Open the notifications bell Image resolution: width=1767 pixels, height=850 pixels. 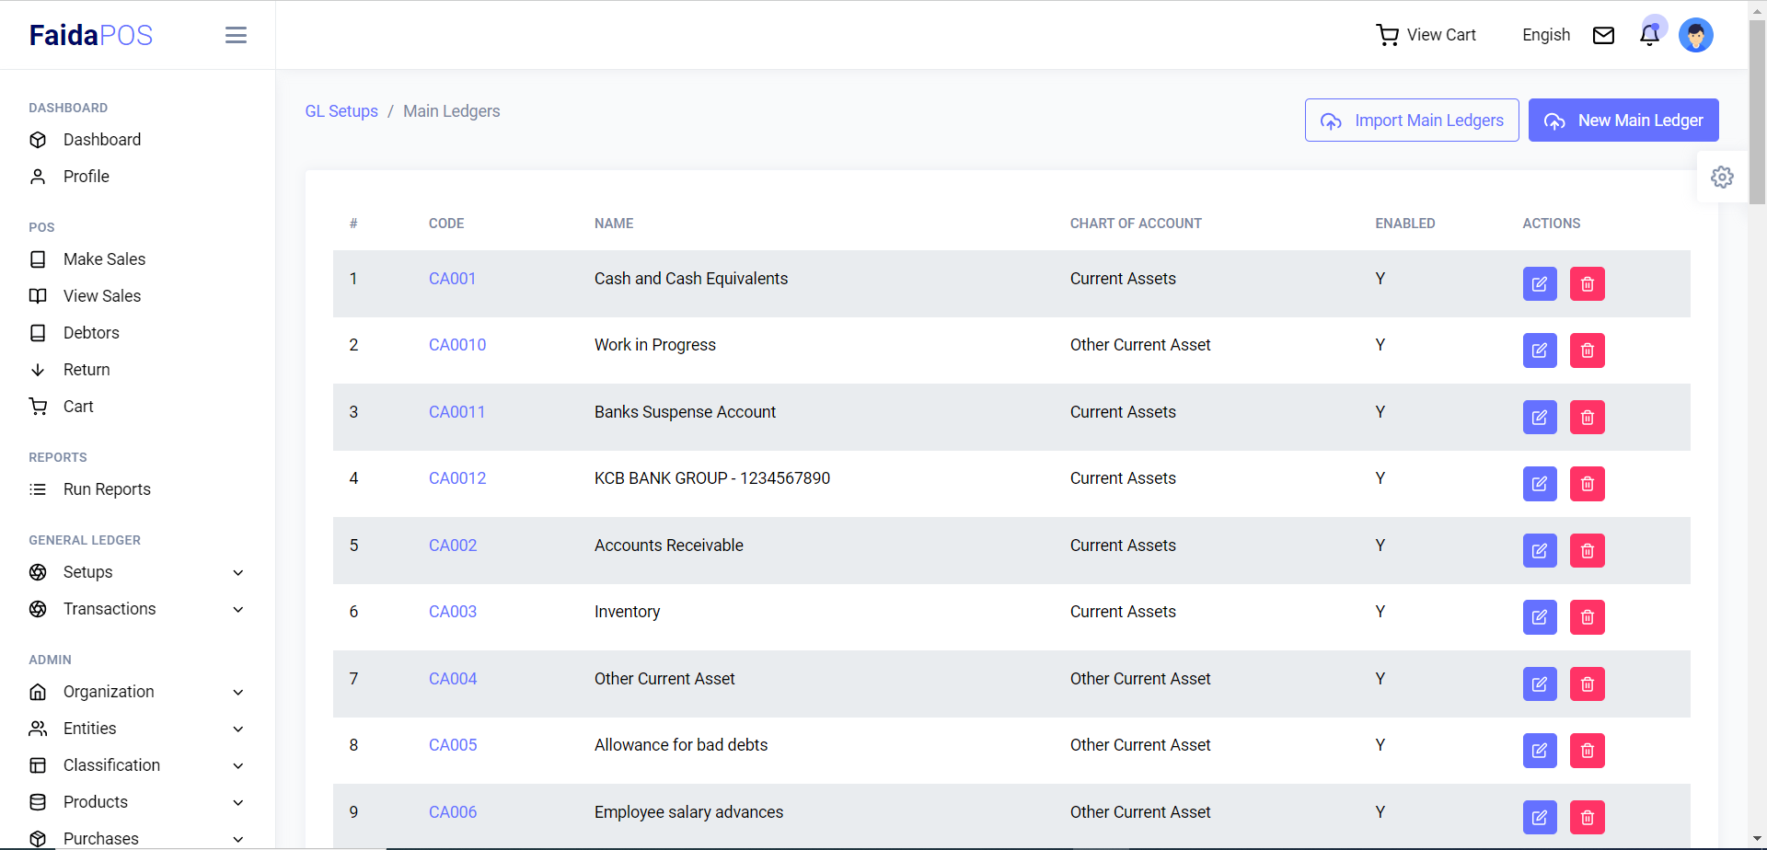(x=1649, y=35)
